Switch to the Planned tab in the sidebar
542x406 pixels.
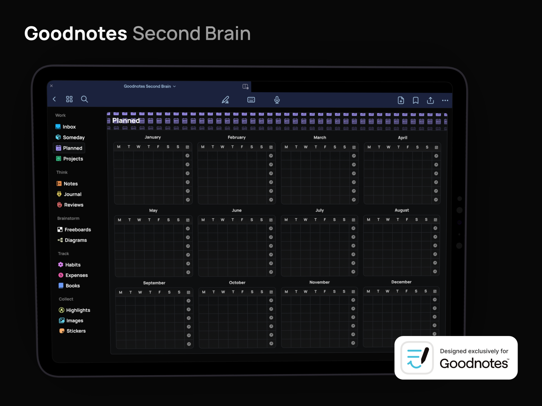click(72, 148)
